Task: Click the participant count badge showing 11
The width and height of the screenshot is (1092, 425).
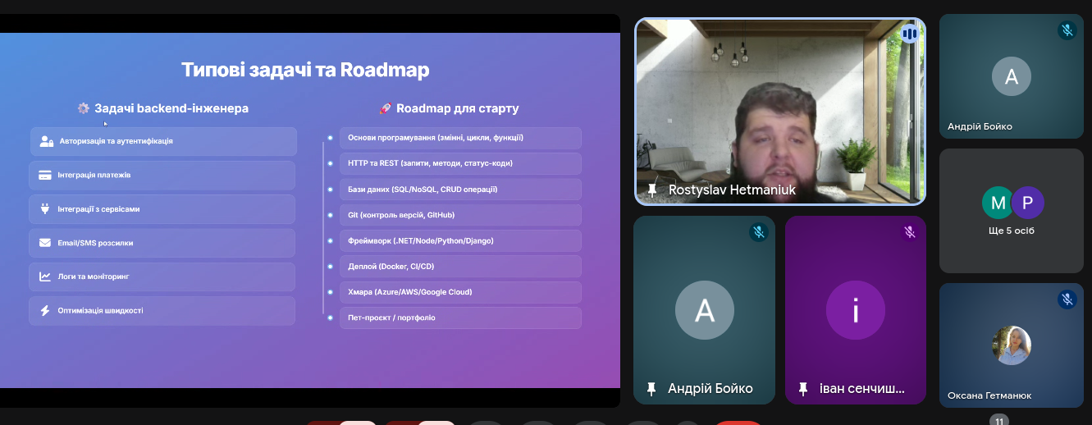Action: pyautogui.click(x=998, y=421)
